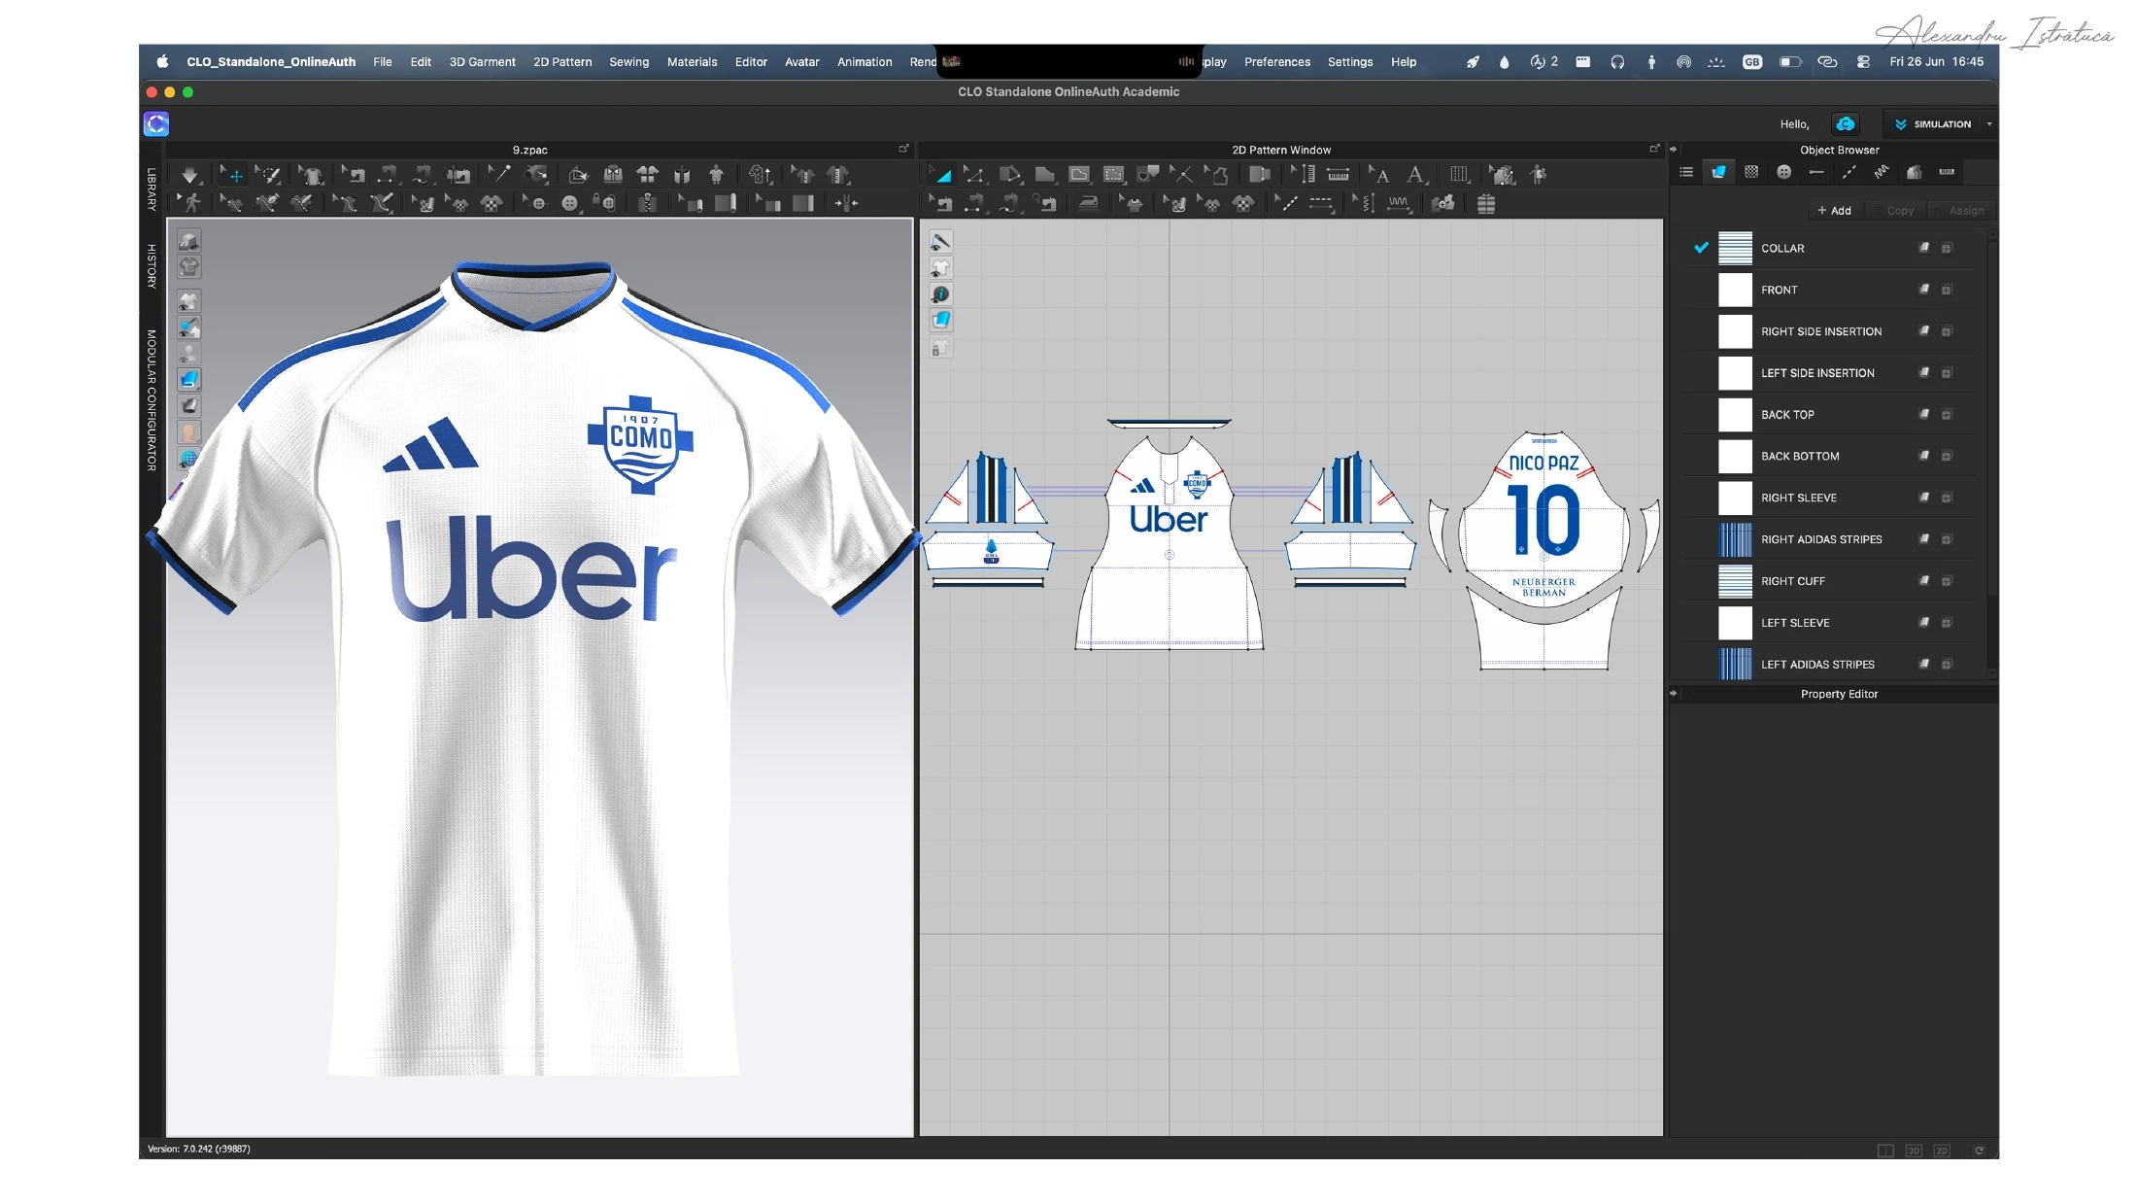
Task: Toggle base line visibility in 2D window side toolbar
Action: point(940,240)
